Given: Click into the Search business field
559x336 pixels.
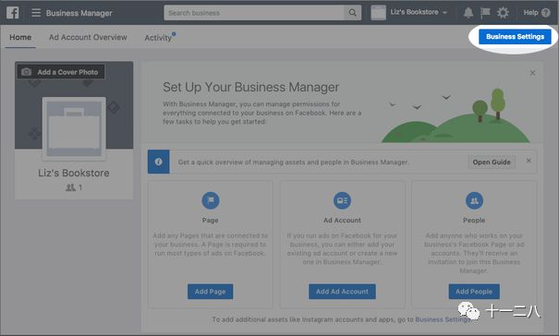Looking at the screenshot, I should coord(254,13).
